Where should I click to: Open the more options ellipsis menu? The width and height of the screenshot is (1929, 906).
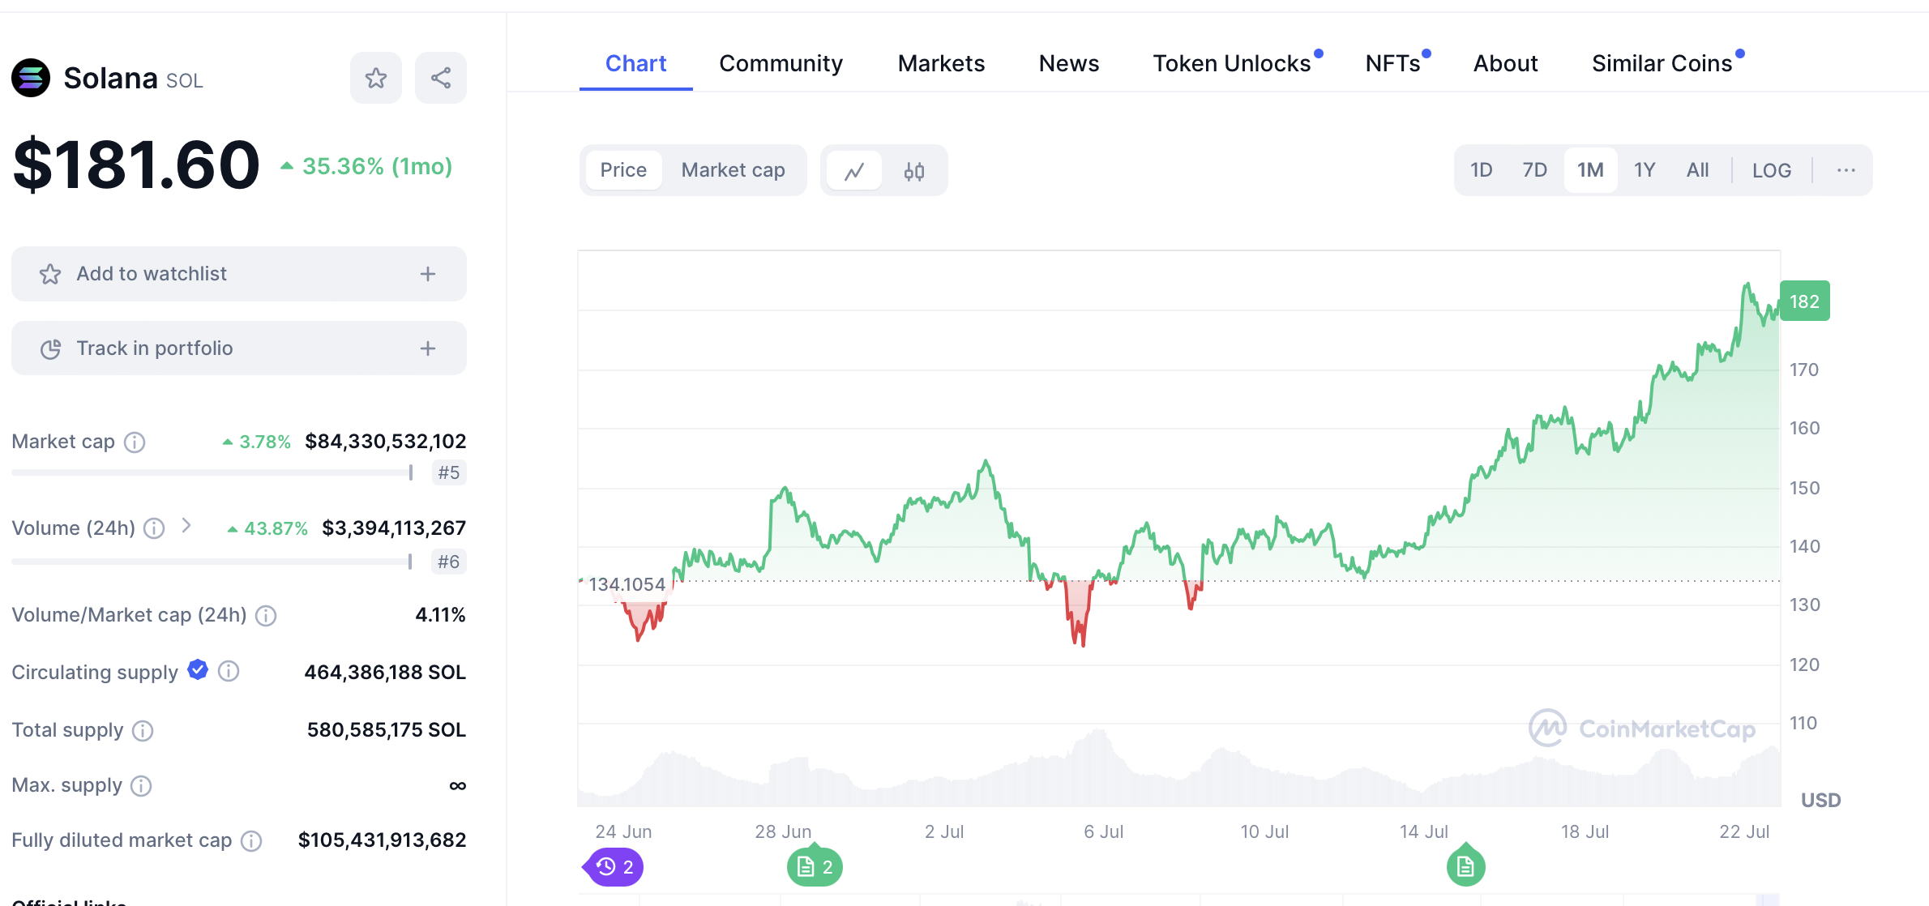tap(1846, 170)
